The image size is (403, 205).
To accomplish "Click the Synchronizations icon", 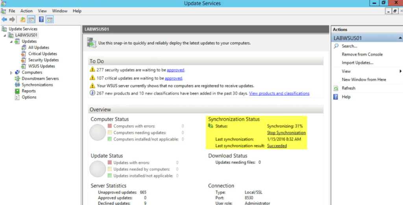I will (x=17, y=85).
